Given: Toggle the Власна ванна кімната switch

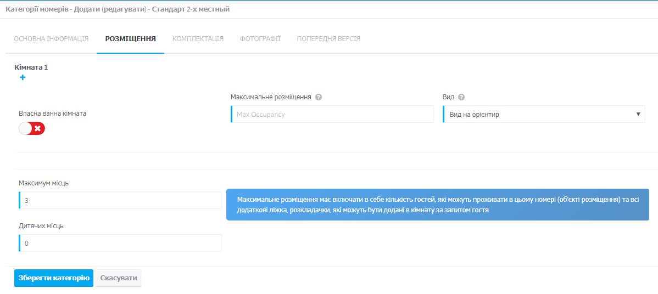Looking at the screenshot, I should click(x=32, y=129).
